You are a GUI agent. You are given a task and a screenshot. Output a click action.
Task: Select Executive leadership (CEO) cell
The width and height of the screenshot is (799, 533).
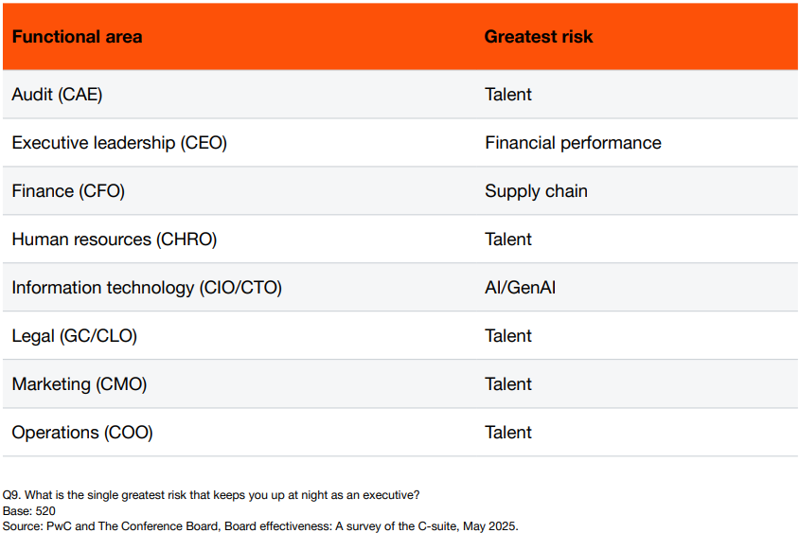(119, 143)
